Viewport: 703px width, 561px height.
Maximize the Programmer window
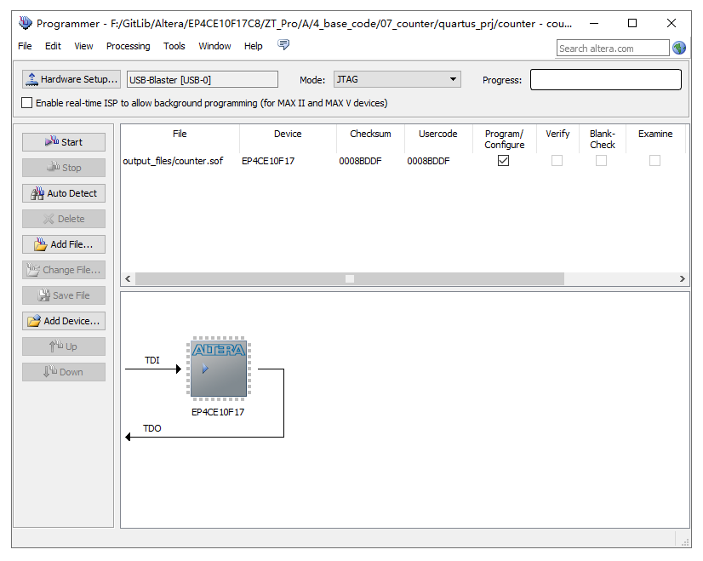click(632, 23)
